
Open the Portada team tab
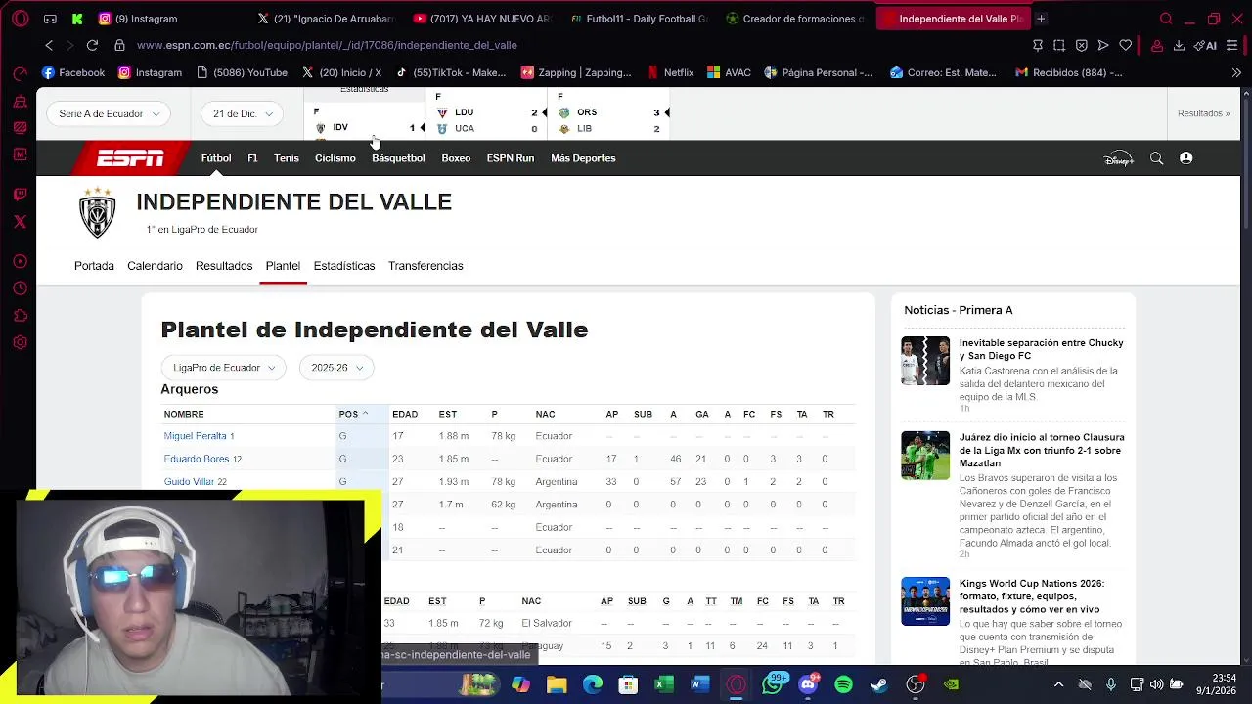tap(94, 266)
